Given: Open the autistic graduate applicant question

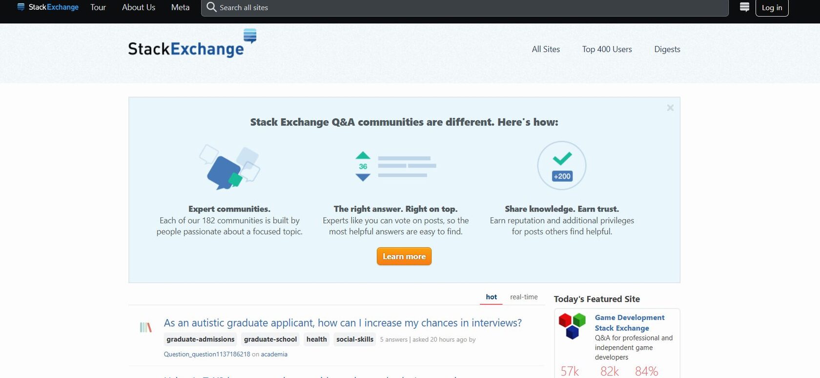Looking at the screenshot, I should coord(343,323).
